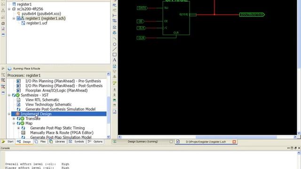Collapse the Synthesize - XST process
This screenshot has height=169, width=301.
coord(9,95)
